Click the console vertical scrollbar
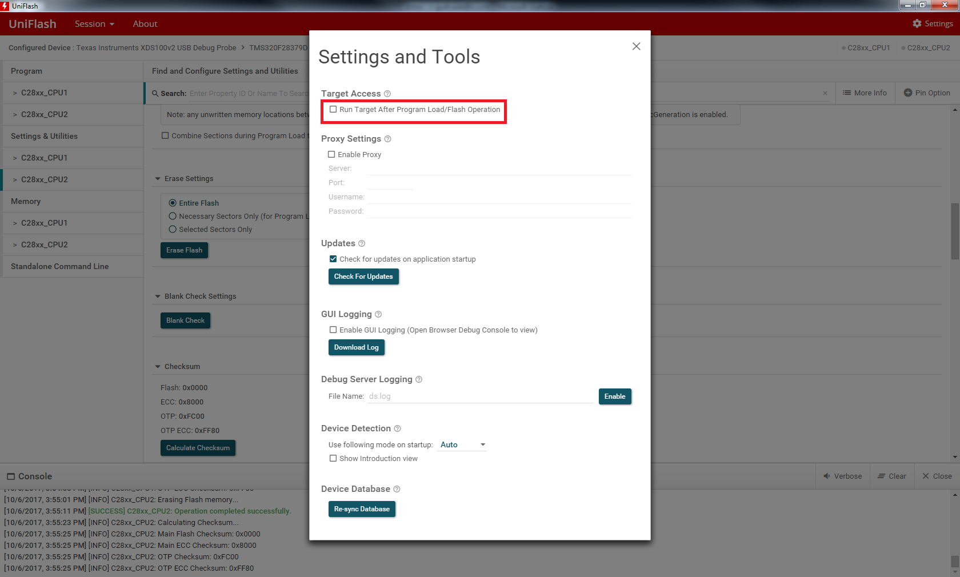This screenshot has height=577, width=960. click(955, 562)
